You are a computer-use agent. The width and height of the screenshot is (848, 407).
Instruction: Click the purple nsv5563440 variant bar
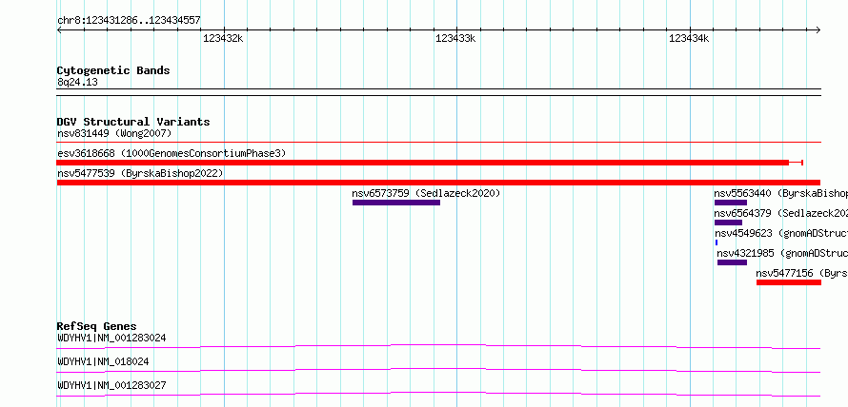[731, 203]
